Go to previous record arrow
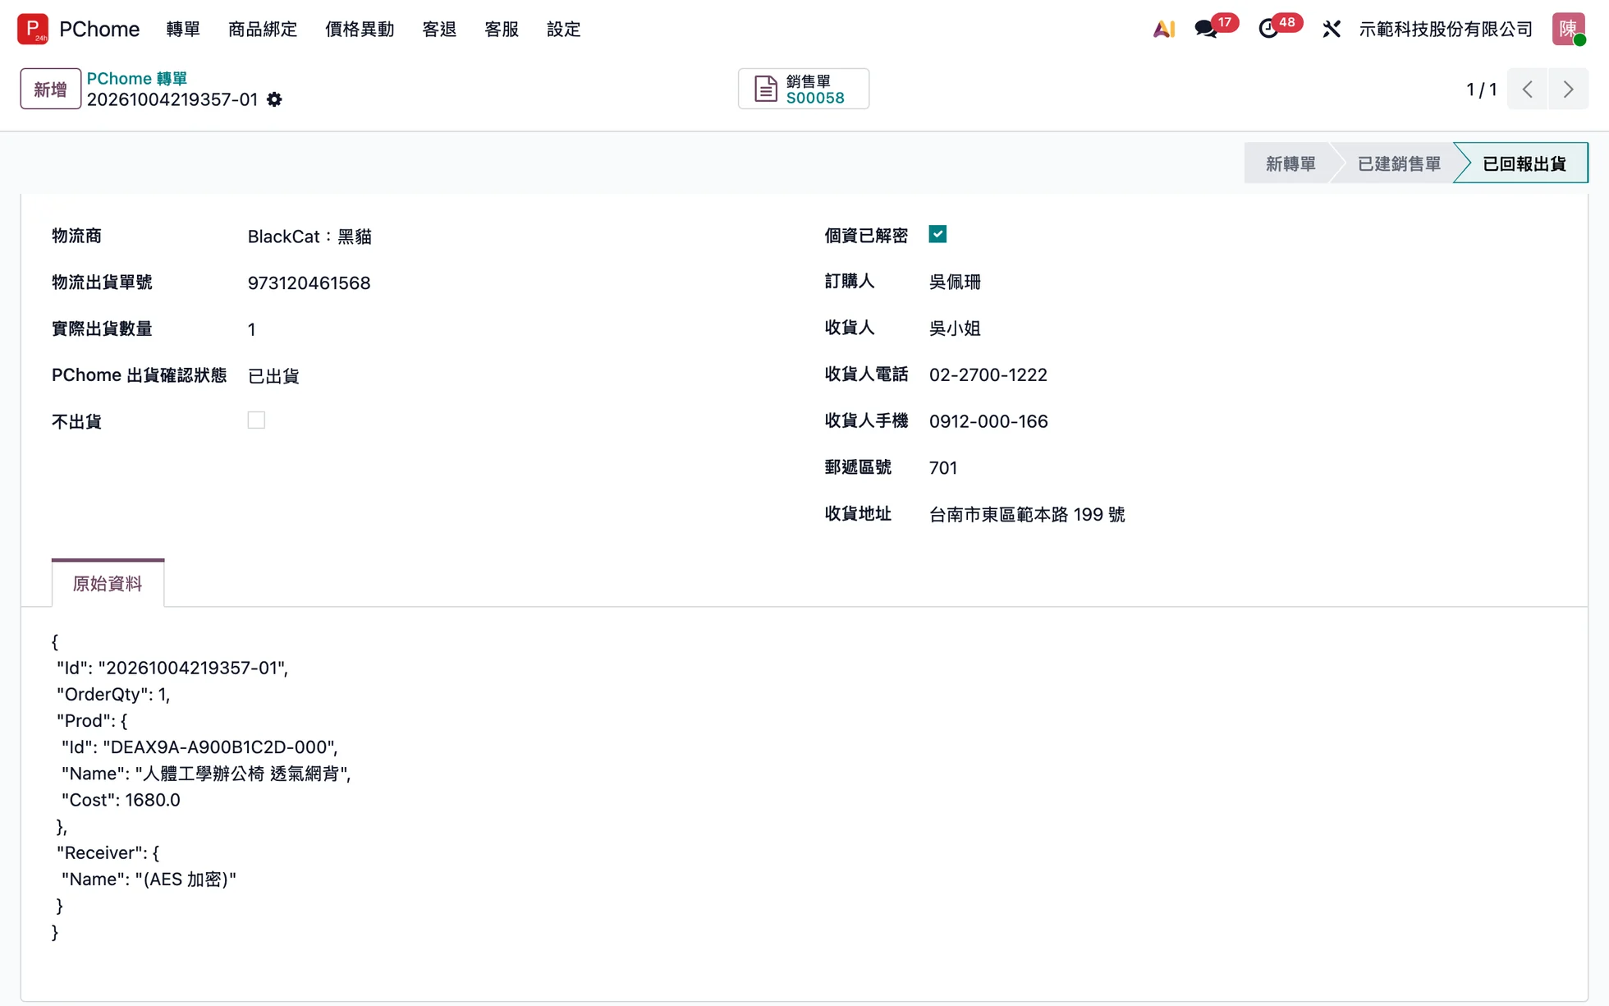1609x1006 pixels. [1528, 89]
